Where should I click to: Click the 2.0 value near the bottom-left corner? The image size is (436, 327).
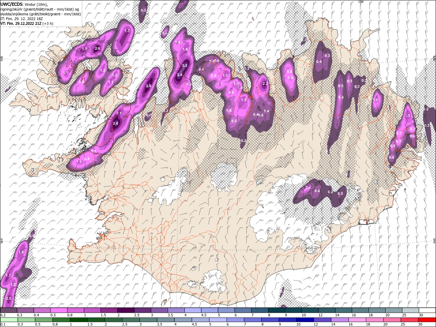(x=9, y=298)
